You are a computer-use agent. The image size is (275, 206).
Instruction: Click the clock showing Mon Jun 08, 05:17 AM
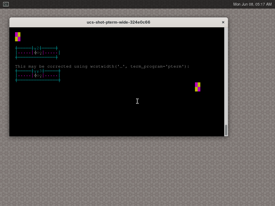[252, 4]
